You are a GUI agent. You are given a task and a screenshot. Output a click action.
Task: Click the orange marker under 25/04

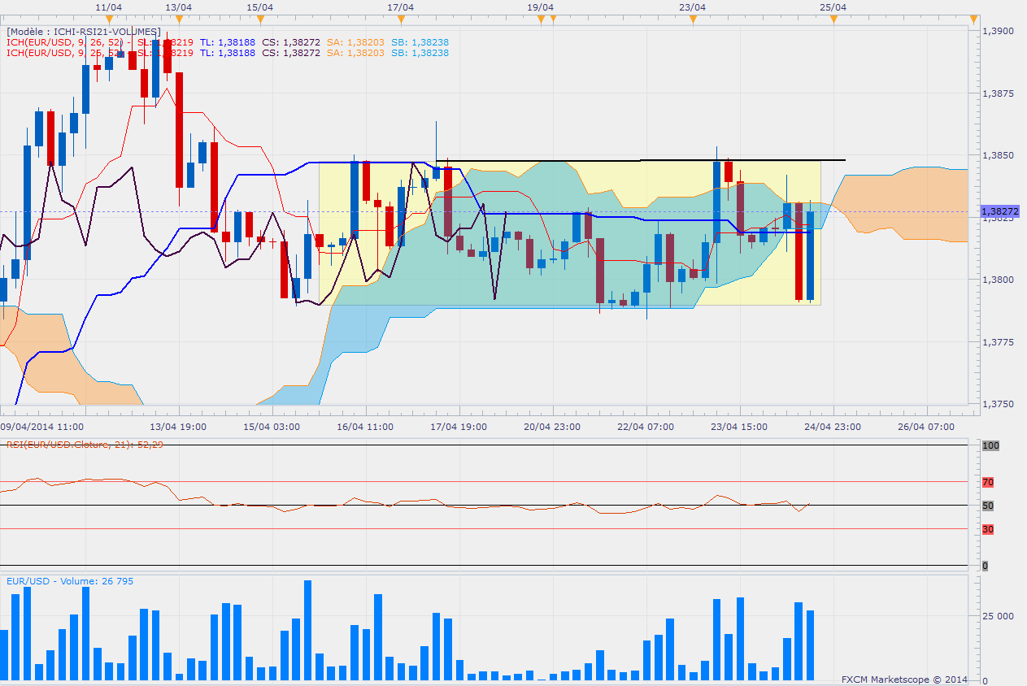tap(833, 19)
